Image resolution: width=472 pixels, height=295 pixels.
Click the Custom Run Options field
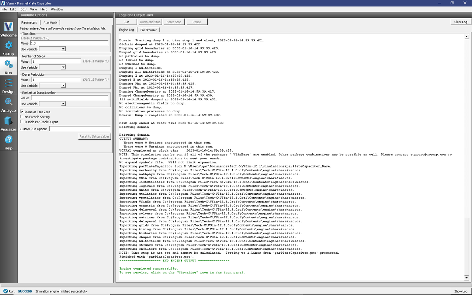[x=80, y=129]
